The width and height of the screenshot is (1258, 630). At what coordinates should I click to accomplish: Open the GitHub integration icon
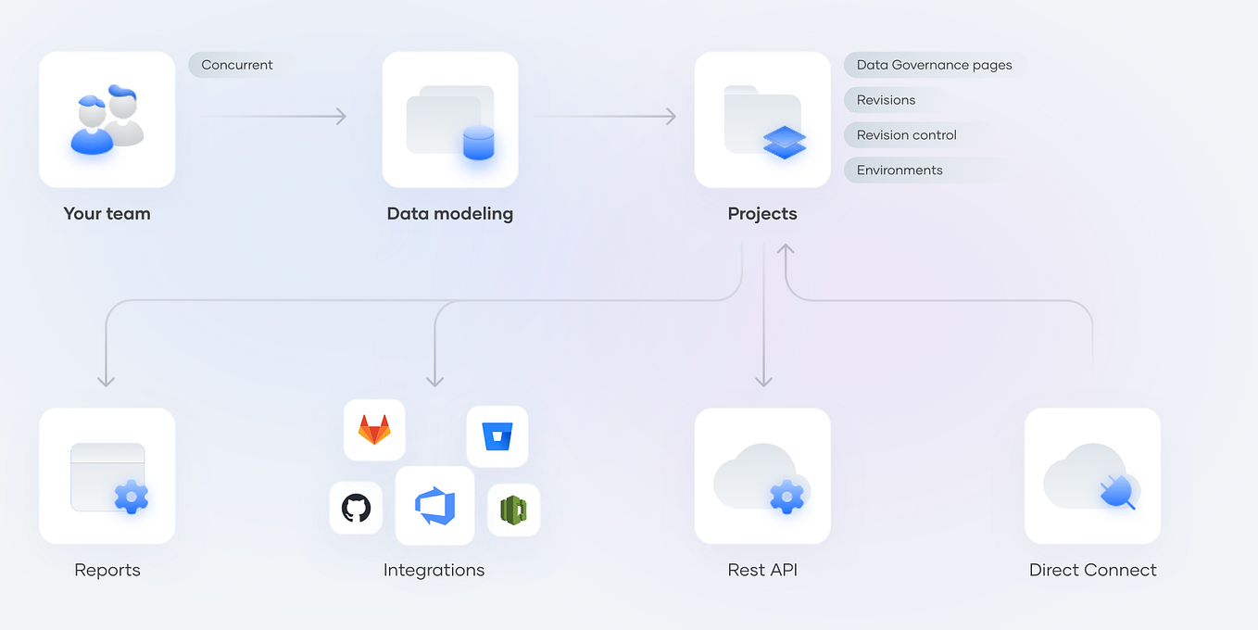pyautogui.click(x=356, y=508)
